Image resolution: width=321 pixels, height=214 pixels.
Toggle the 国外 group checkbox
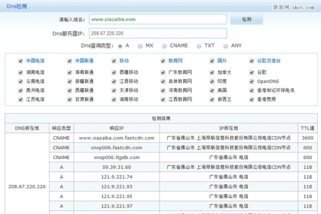(212, 62)
